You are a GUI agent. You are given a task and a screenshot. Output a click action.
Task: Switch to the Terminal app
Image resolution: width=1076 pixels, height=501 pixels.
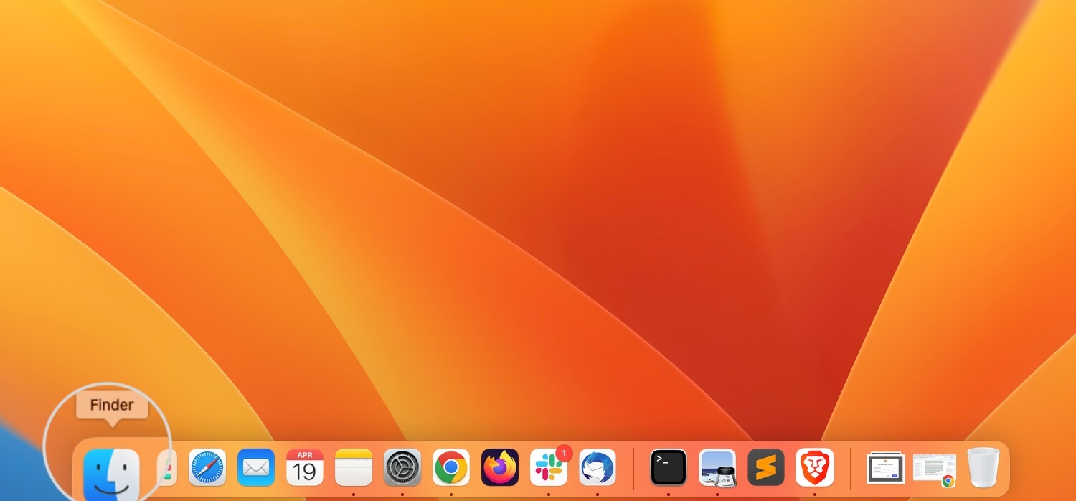[669, 468]
